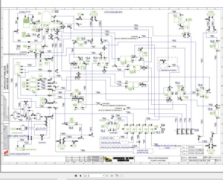223x180 pixels.
Task: Click green component number '164'
Action: pos(75,105)
